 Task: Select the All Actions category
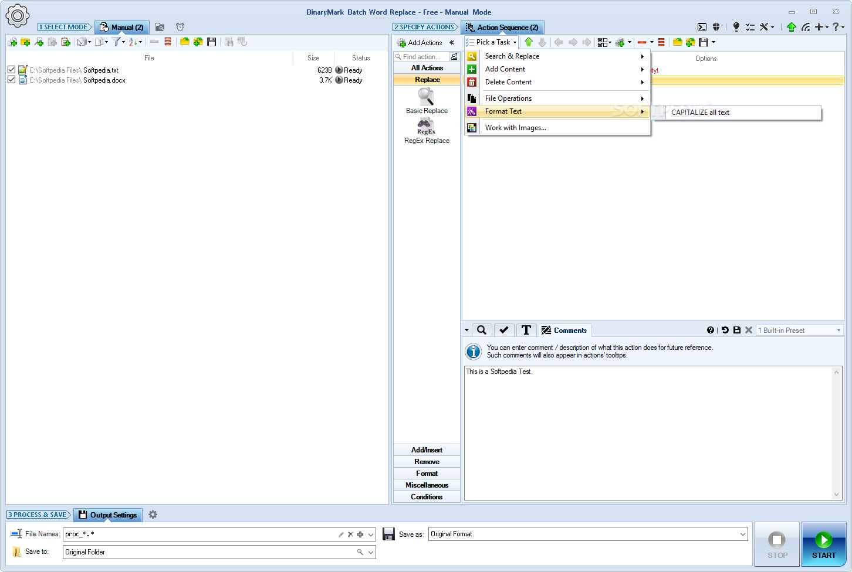tap(427, 68)
